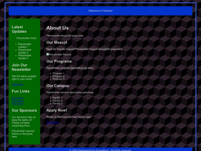This screenshot has height=151, width=201.
Task: Click the 'Latest Updates' heading
Action: [x=19, y=29]
